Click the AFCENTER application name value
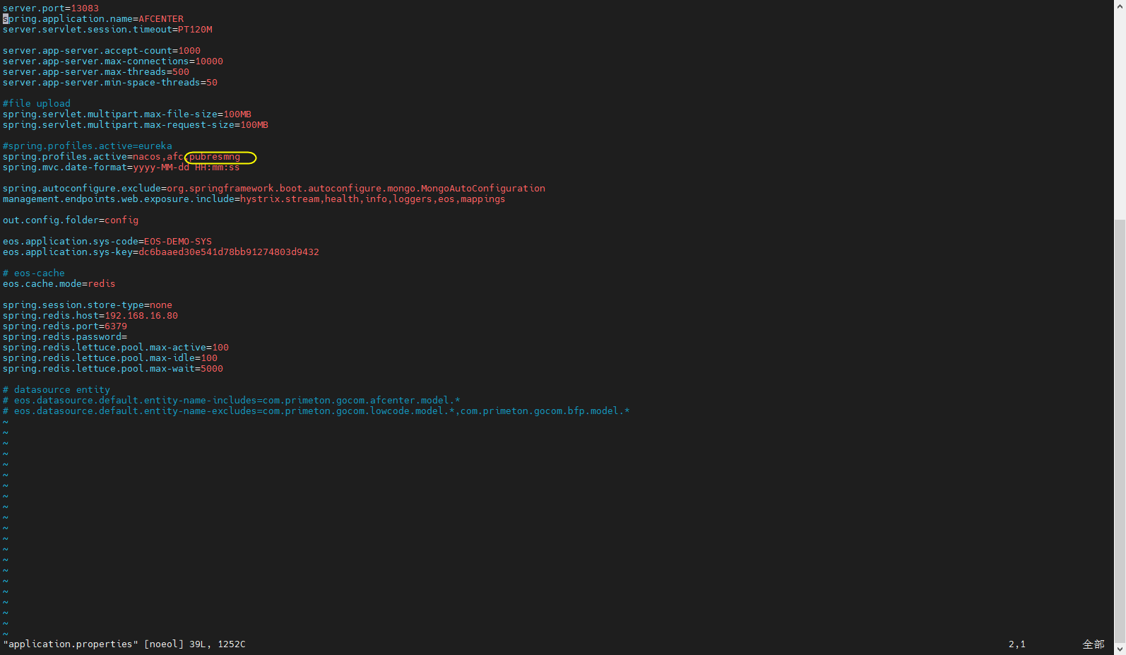 [161, 19]
